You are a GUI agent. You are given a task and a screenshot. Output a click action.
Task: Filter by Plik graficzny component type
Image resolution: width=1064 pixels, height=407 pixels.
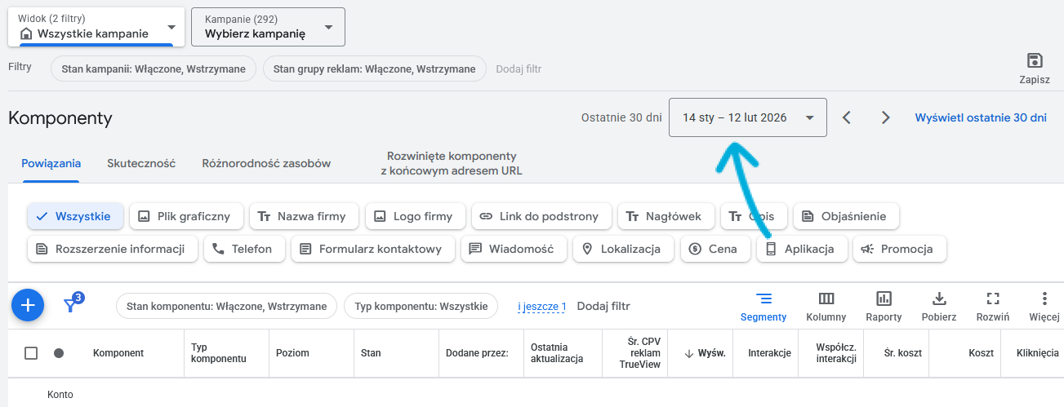click(x=186, y=216)
